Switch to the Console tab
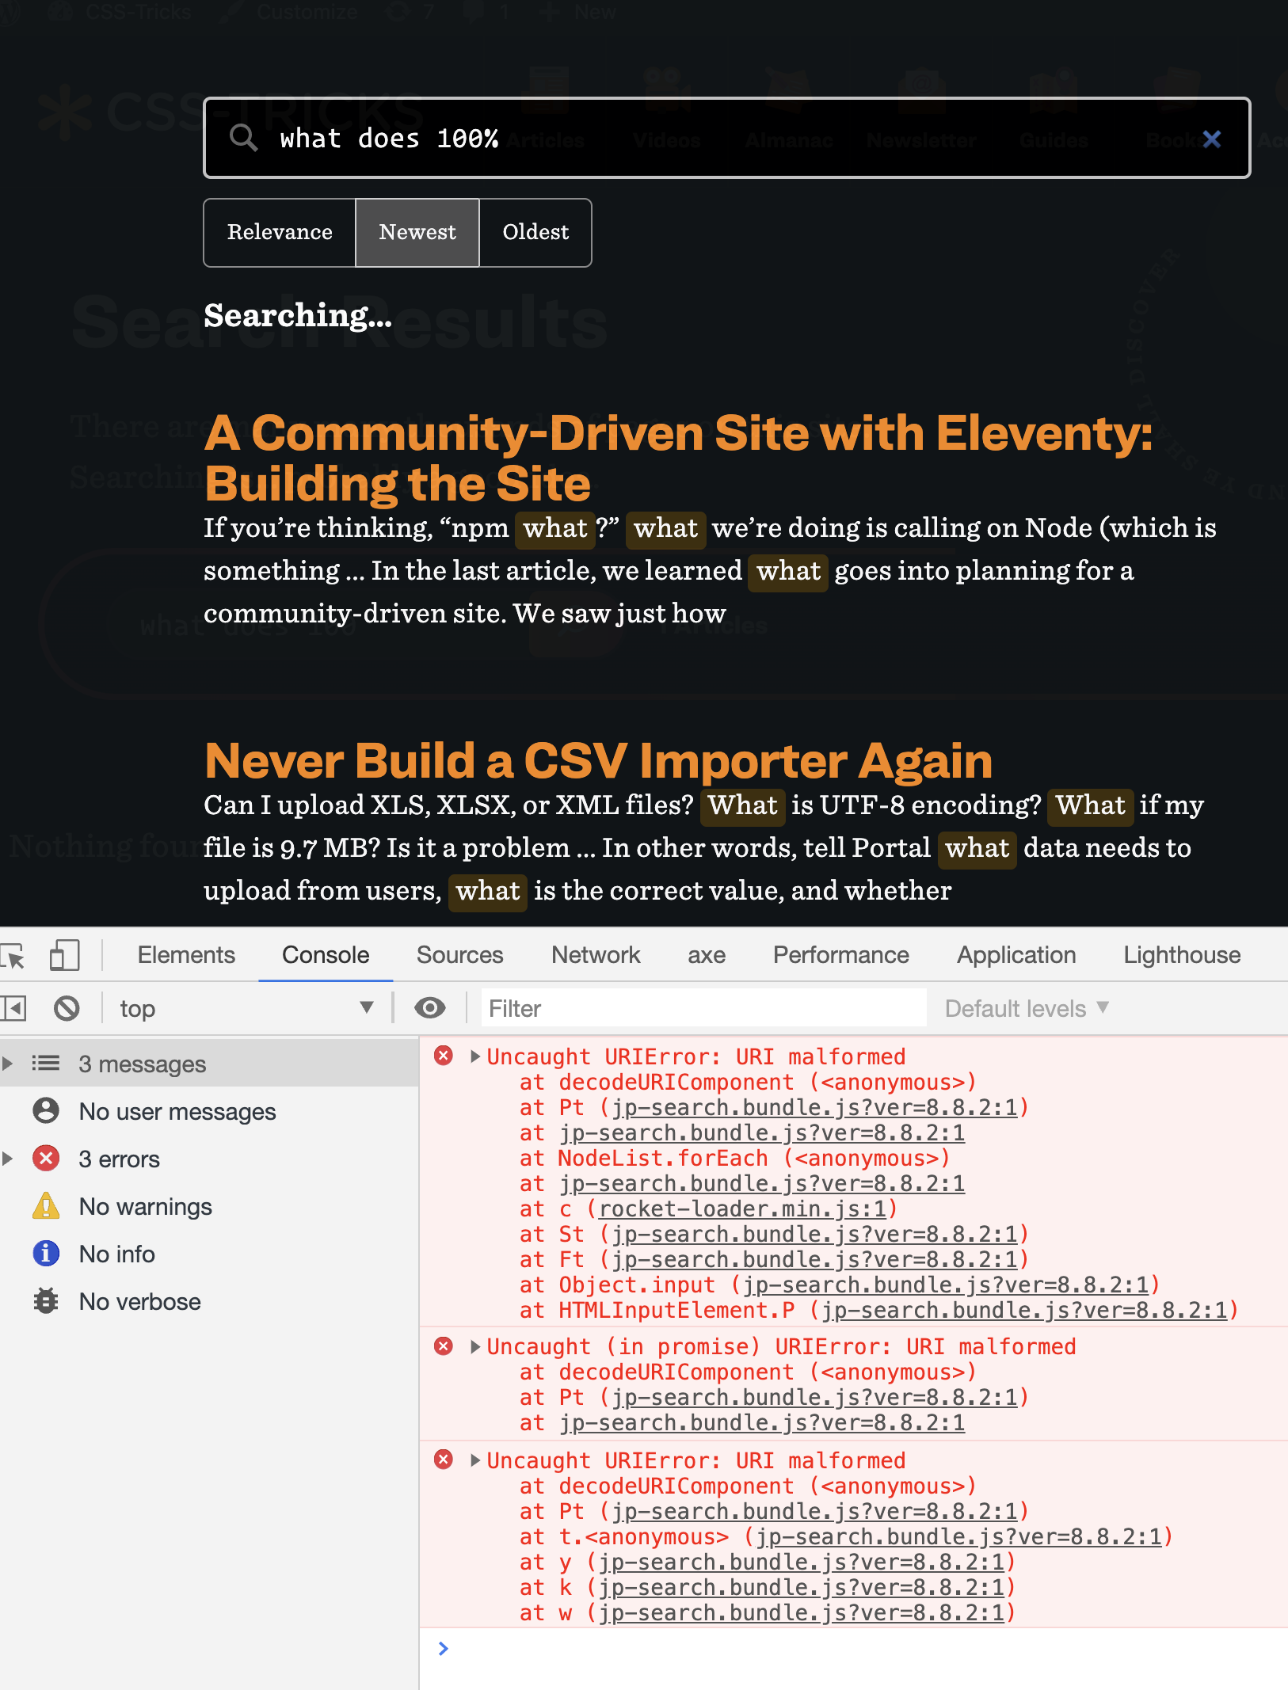 326,955
